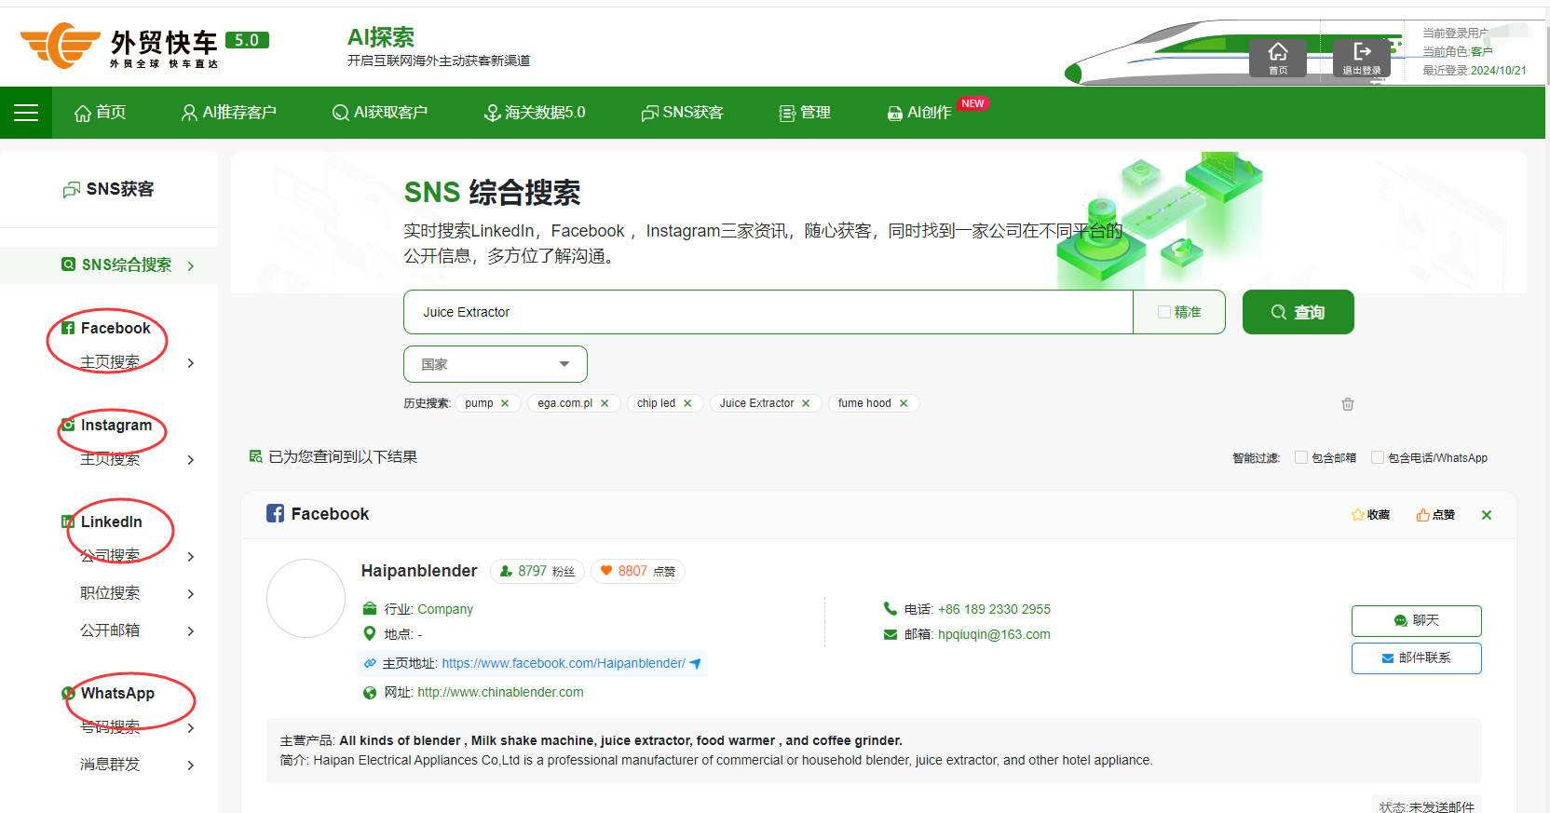Open AI推荐客户 navigation tab
1550x813 pixels.
tap(229, 113)
